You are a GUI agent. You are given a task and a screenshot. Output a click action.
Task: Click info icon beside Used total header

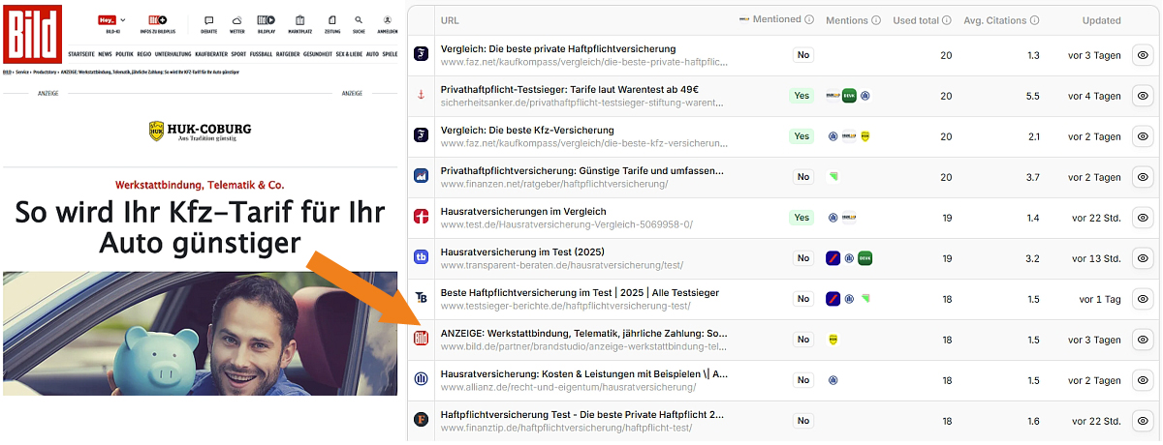click(x=947, y=20)
